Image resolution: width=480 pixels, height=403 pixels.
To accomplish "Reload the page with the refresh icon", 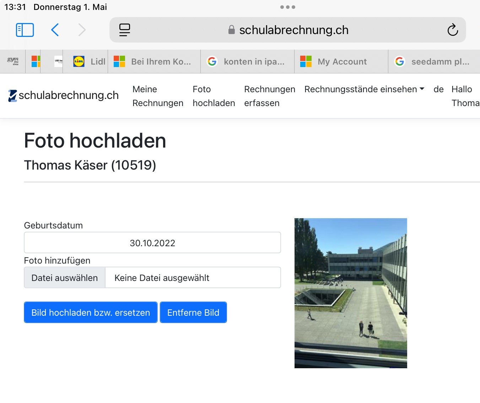I will 452,30.
